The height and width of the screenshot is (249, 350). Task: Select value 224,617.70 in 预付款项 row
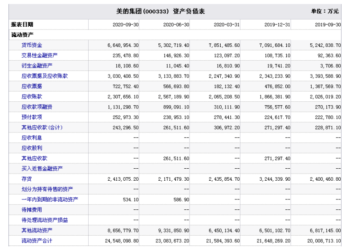[277, 117]
